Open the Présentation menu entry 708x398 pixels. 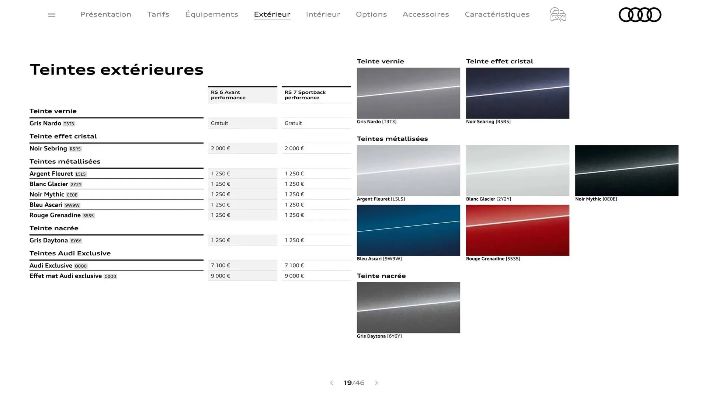coord(105,14)
